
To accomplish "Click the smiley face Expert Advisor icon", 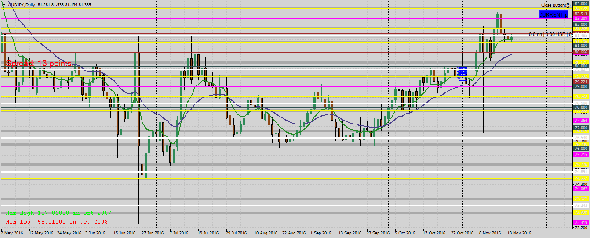I will (x=568, y=5).
